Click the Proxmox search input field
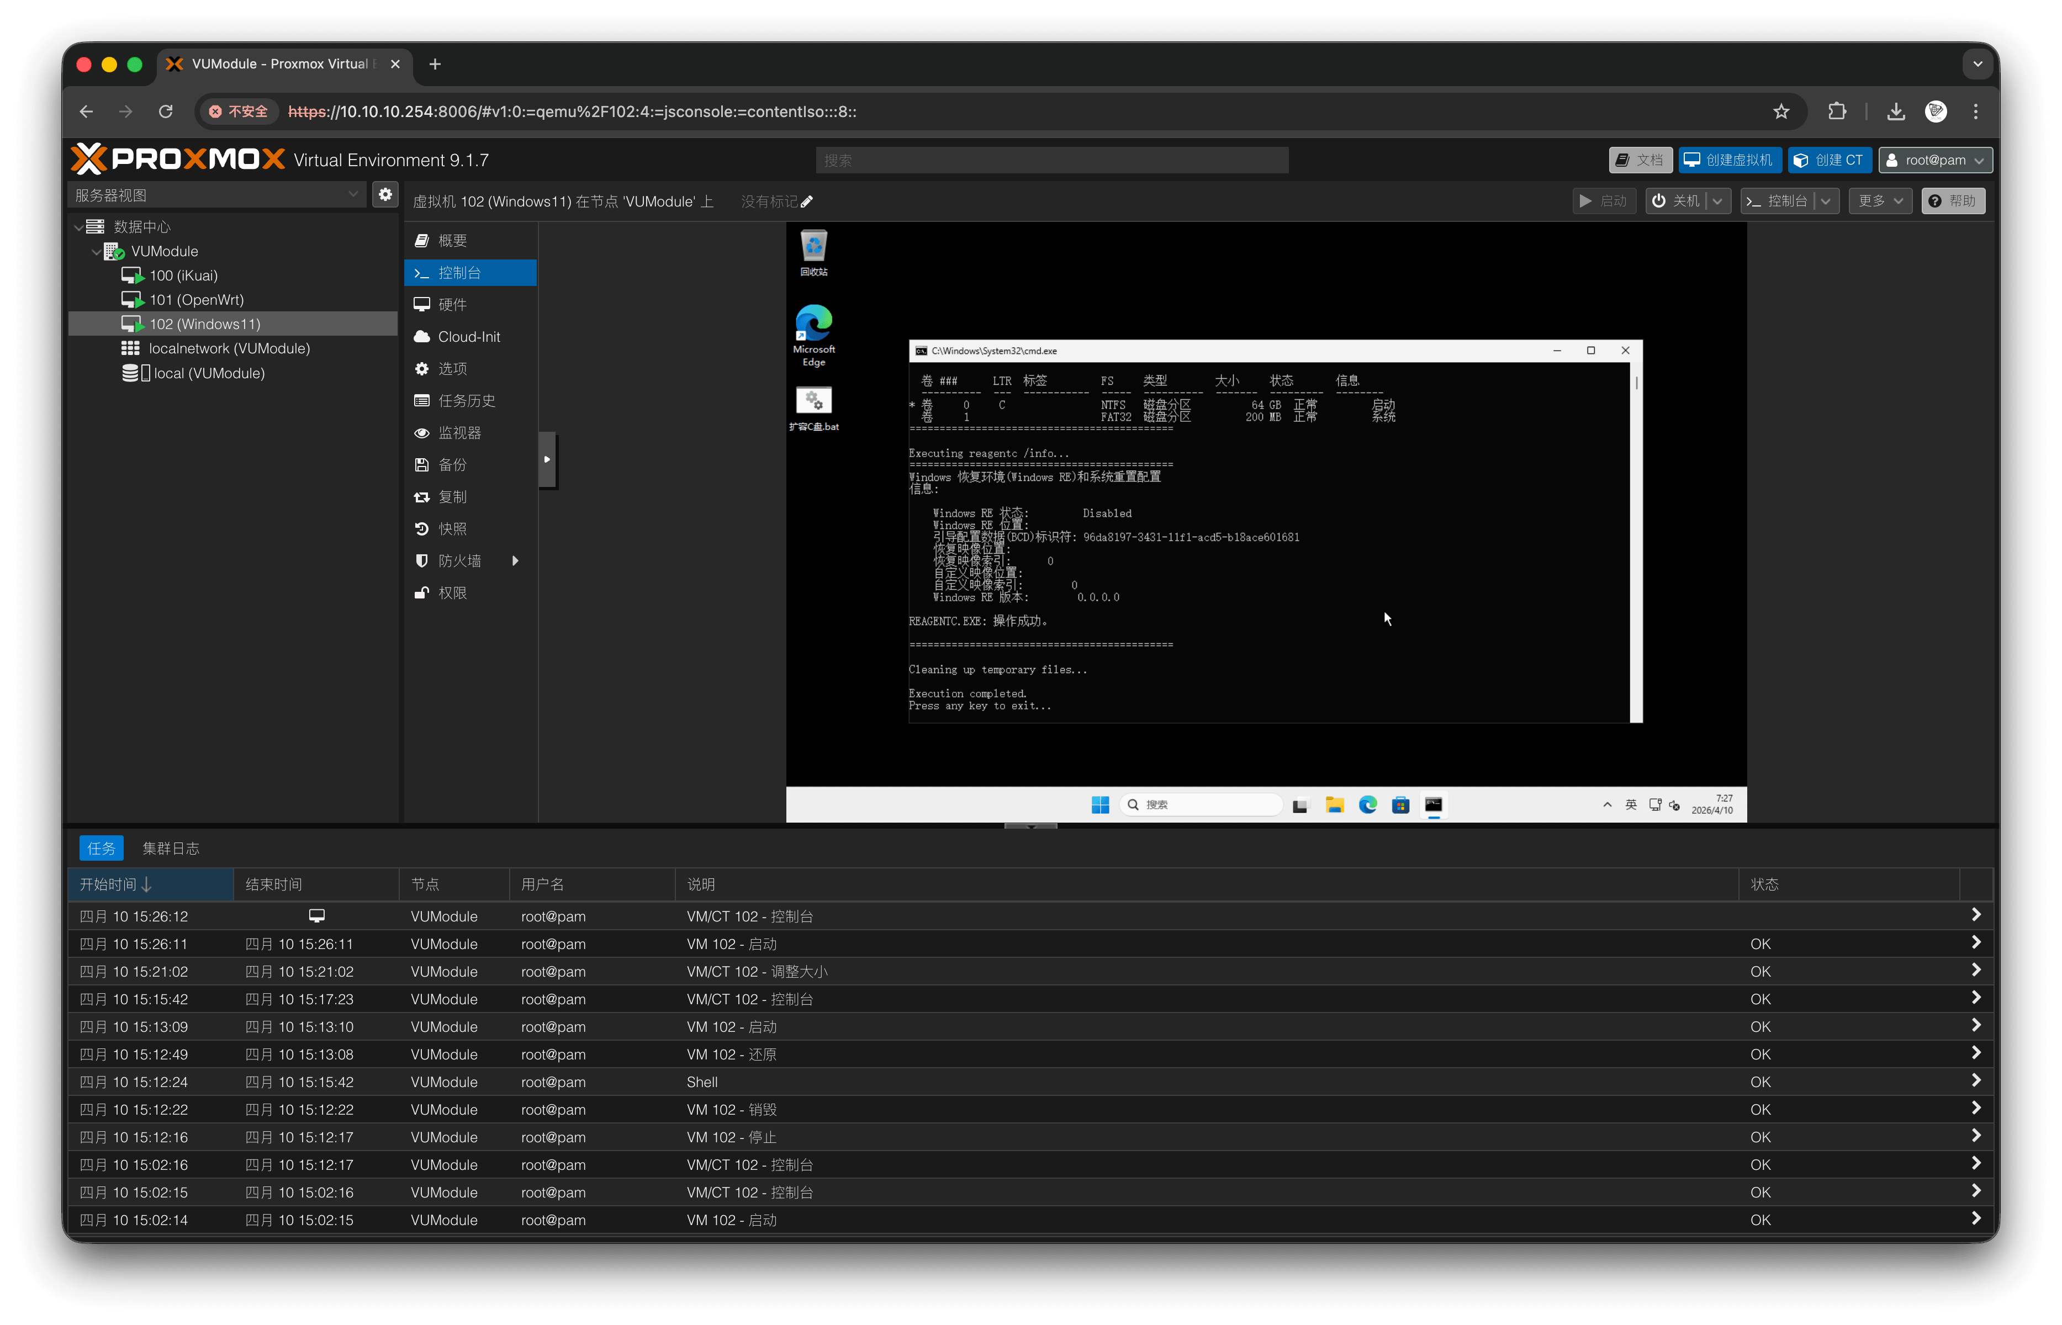Screen dimensions: 2062x1325 (x=1051, y=160)
